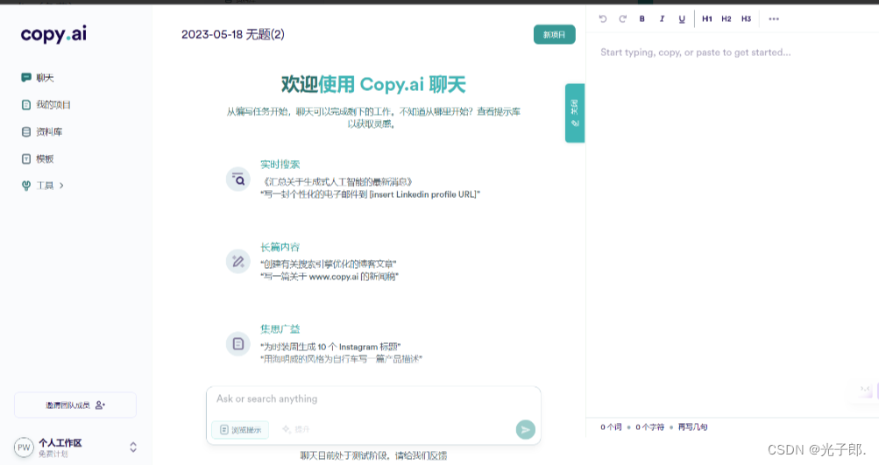Click the 集思广益 heading
The width and height of the screenshot is (879, 465).
(280, 329)
